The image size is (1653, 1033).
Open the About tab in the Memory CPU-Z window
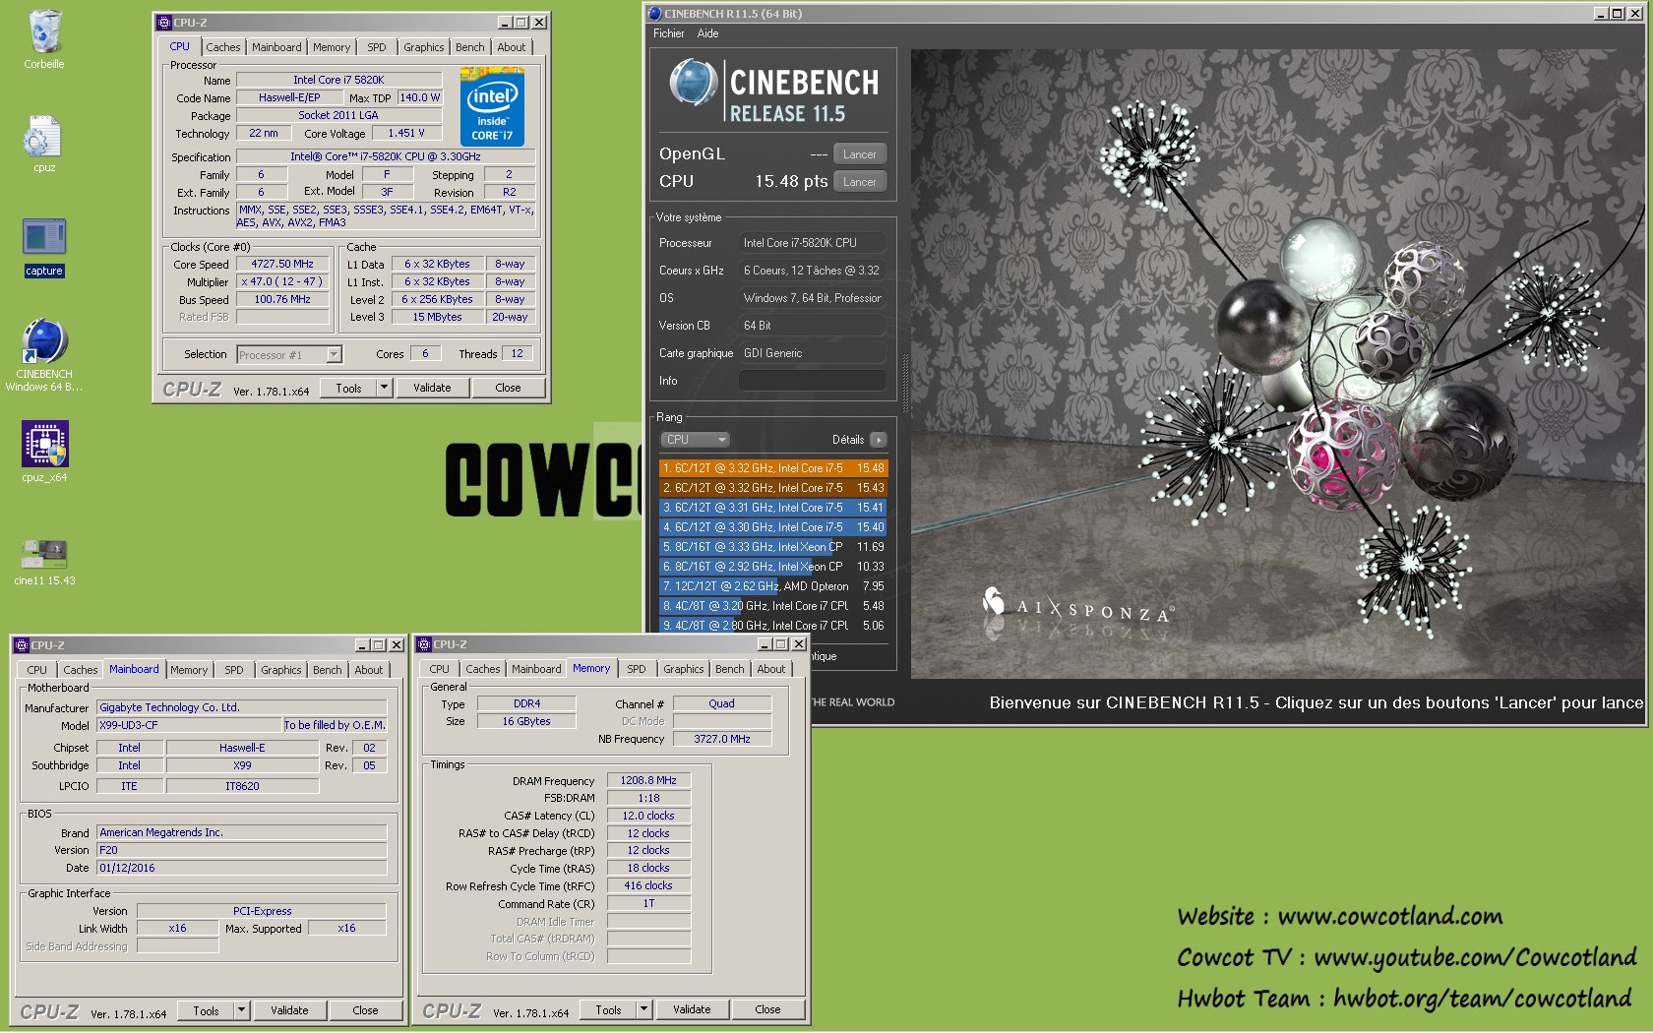click(771, 669)
